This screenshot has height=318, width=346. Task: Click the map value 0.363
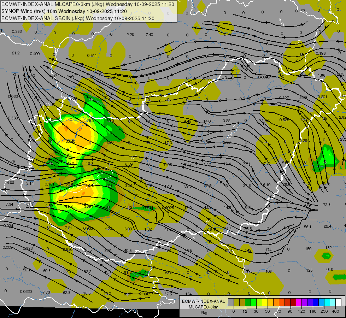point(17,31)
